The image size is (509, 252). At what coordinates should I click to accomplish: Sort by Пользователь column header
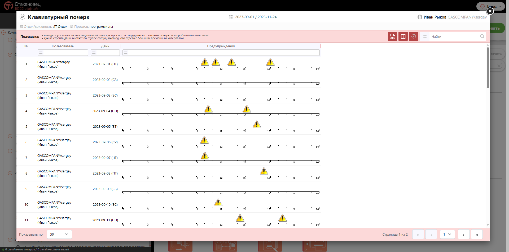(x=63, y=46)
